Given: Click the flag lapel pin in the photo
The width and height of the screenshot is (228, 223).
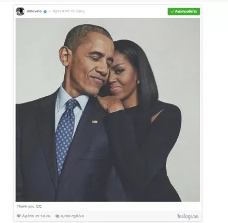Looking at the screenshot, I should tap(95, 122).
